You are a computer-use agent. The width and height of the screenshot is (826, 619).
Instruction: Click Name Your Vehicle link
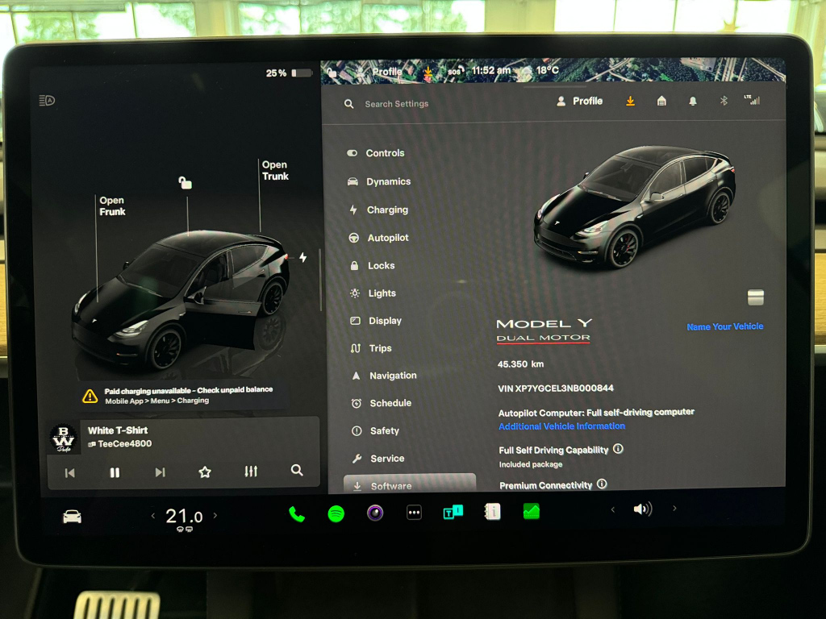[x=725, y=326]
